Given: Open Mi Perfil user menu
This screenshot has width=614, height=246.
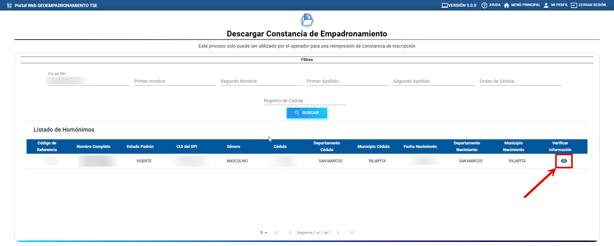Looking at the screenshot, I should [546, 5].
